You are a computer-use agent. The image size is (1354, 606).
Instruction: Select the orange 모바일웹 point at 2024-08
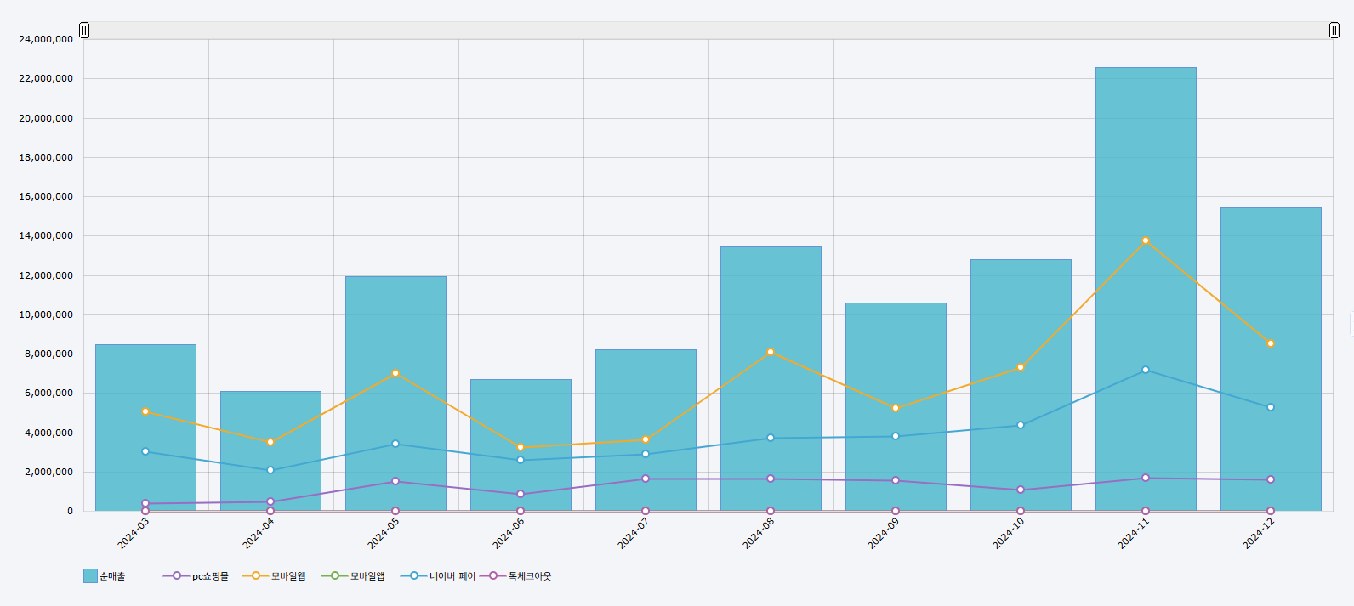[771, 352]
